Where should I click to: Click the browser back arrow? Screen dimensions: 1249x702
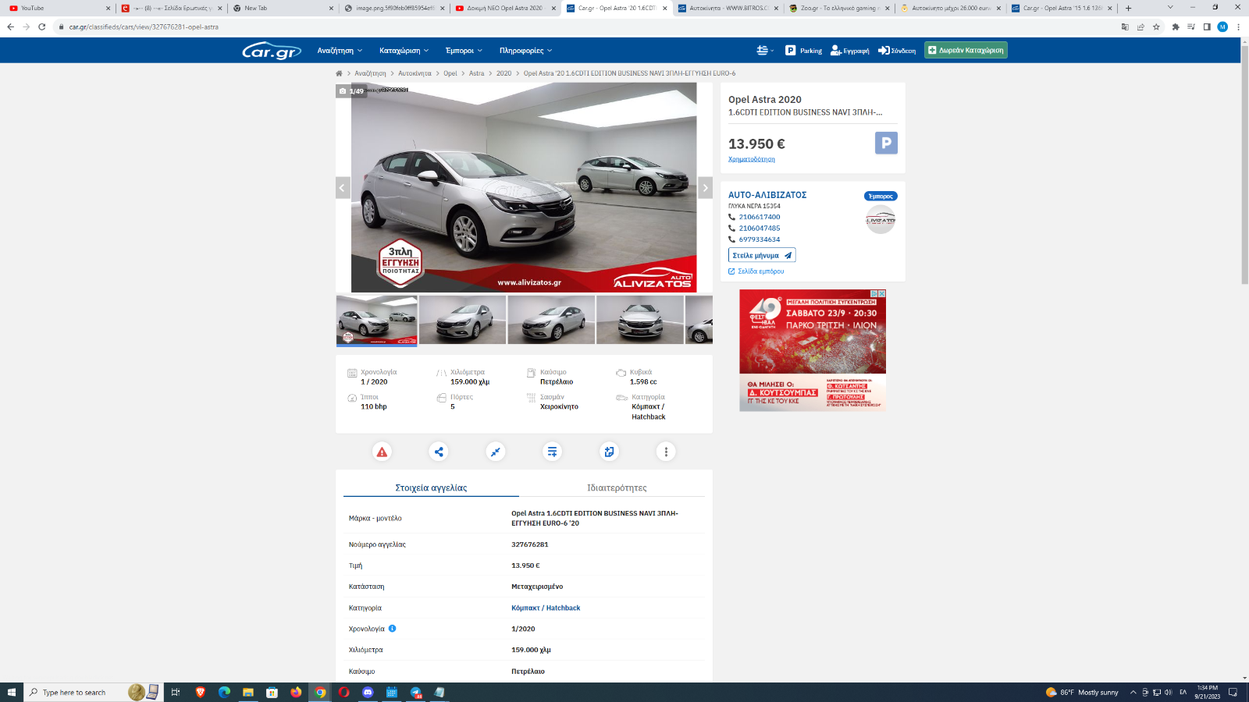10,27
